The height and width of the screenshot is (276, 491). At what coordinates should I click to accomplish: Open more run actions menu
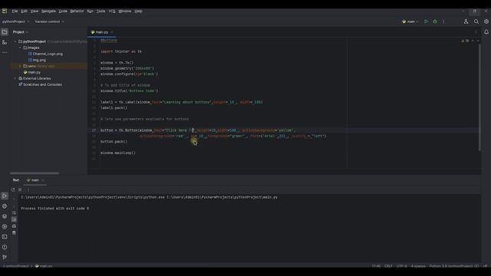[443, 21]
